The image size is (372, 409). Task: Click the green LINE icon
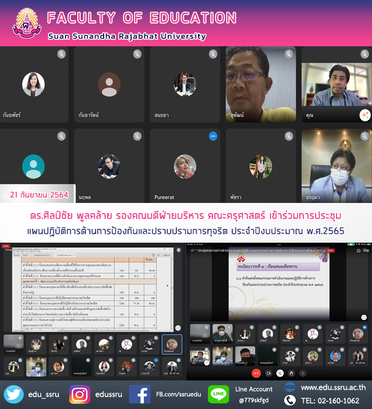point(218,394)
